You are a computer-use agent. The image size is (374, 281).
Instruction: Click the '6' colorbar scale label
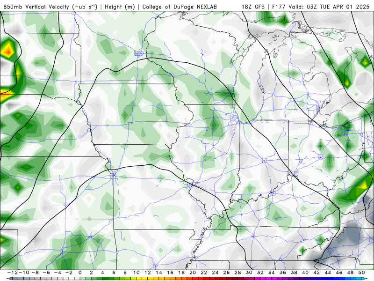[x=114, y=273]
